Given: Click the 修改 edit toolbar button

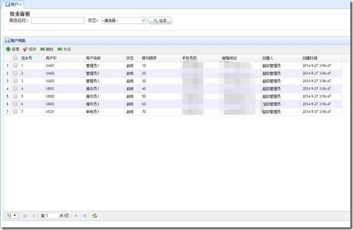Looking at the screenshot, I should 29,49.
